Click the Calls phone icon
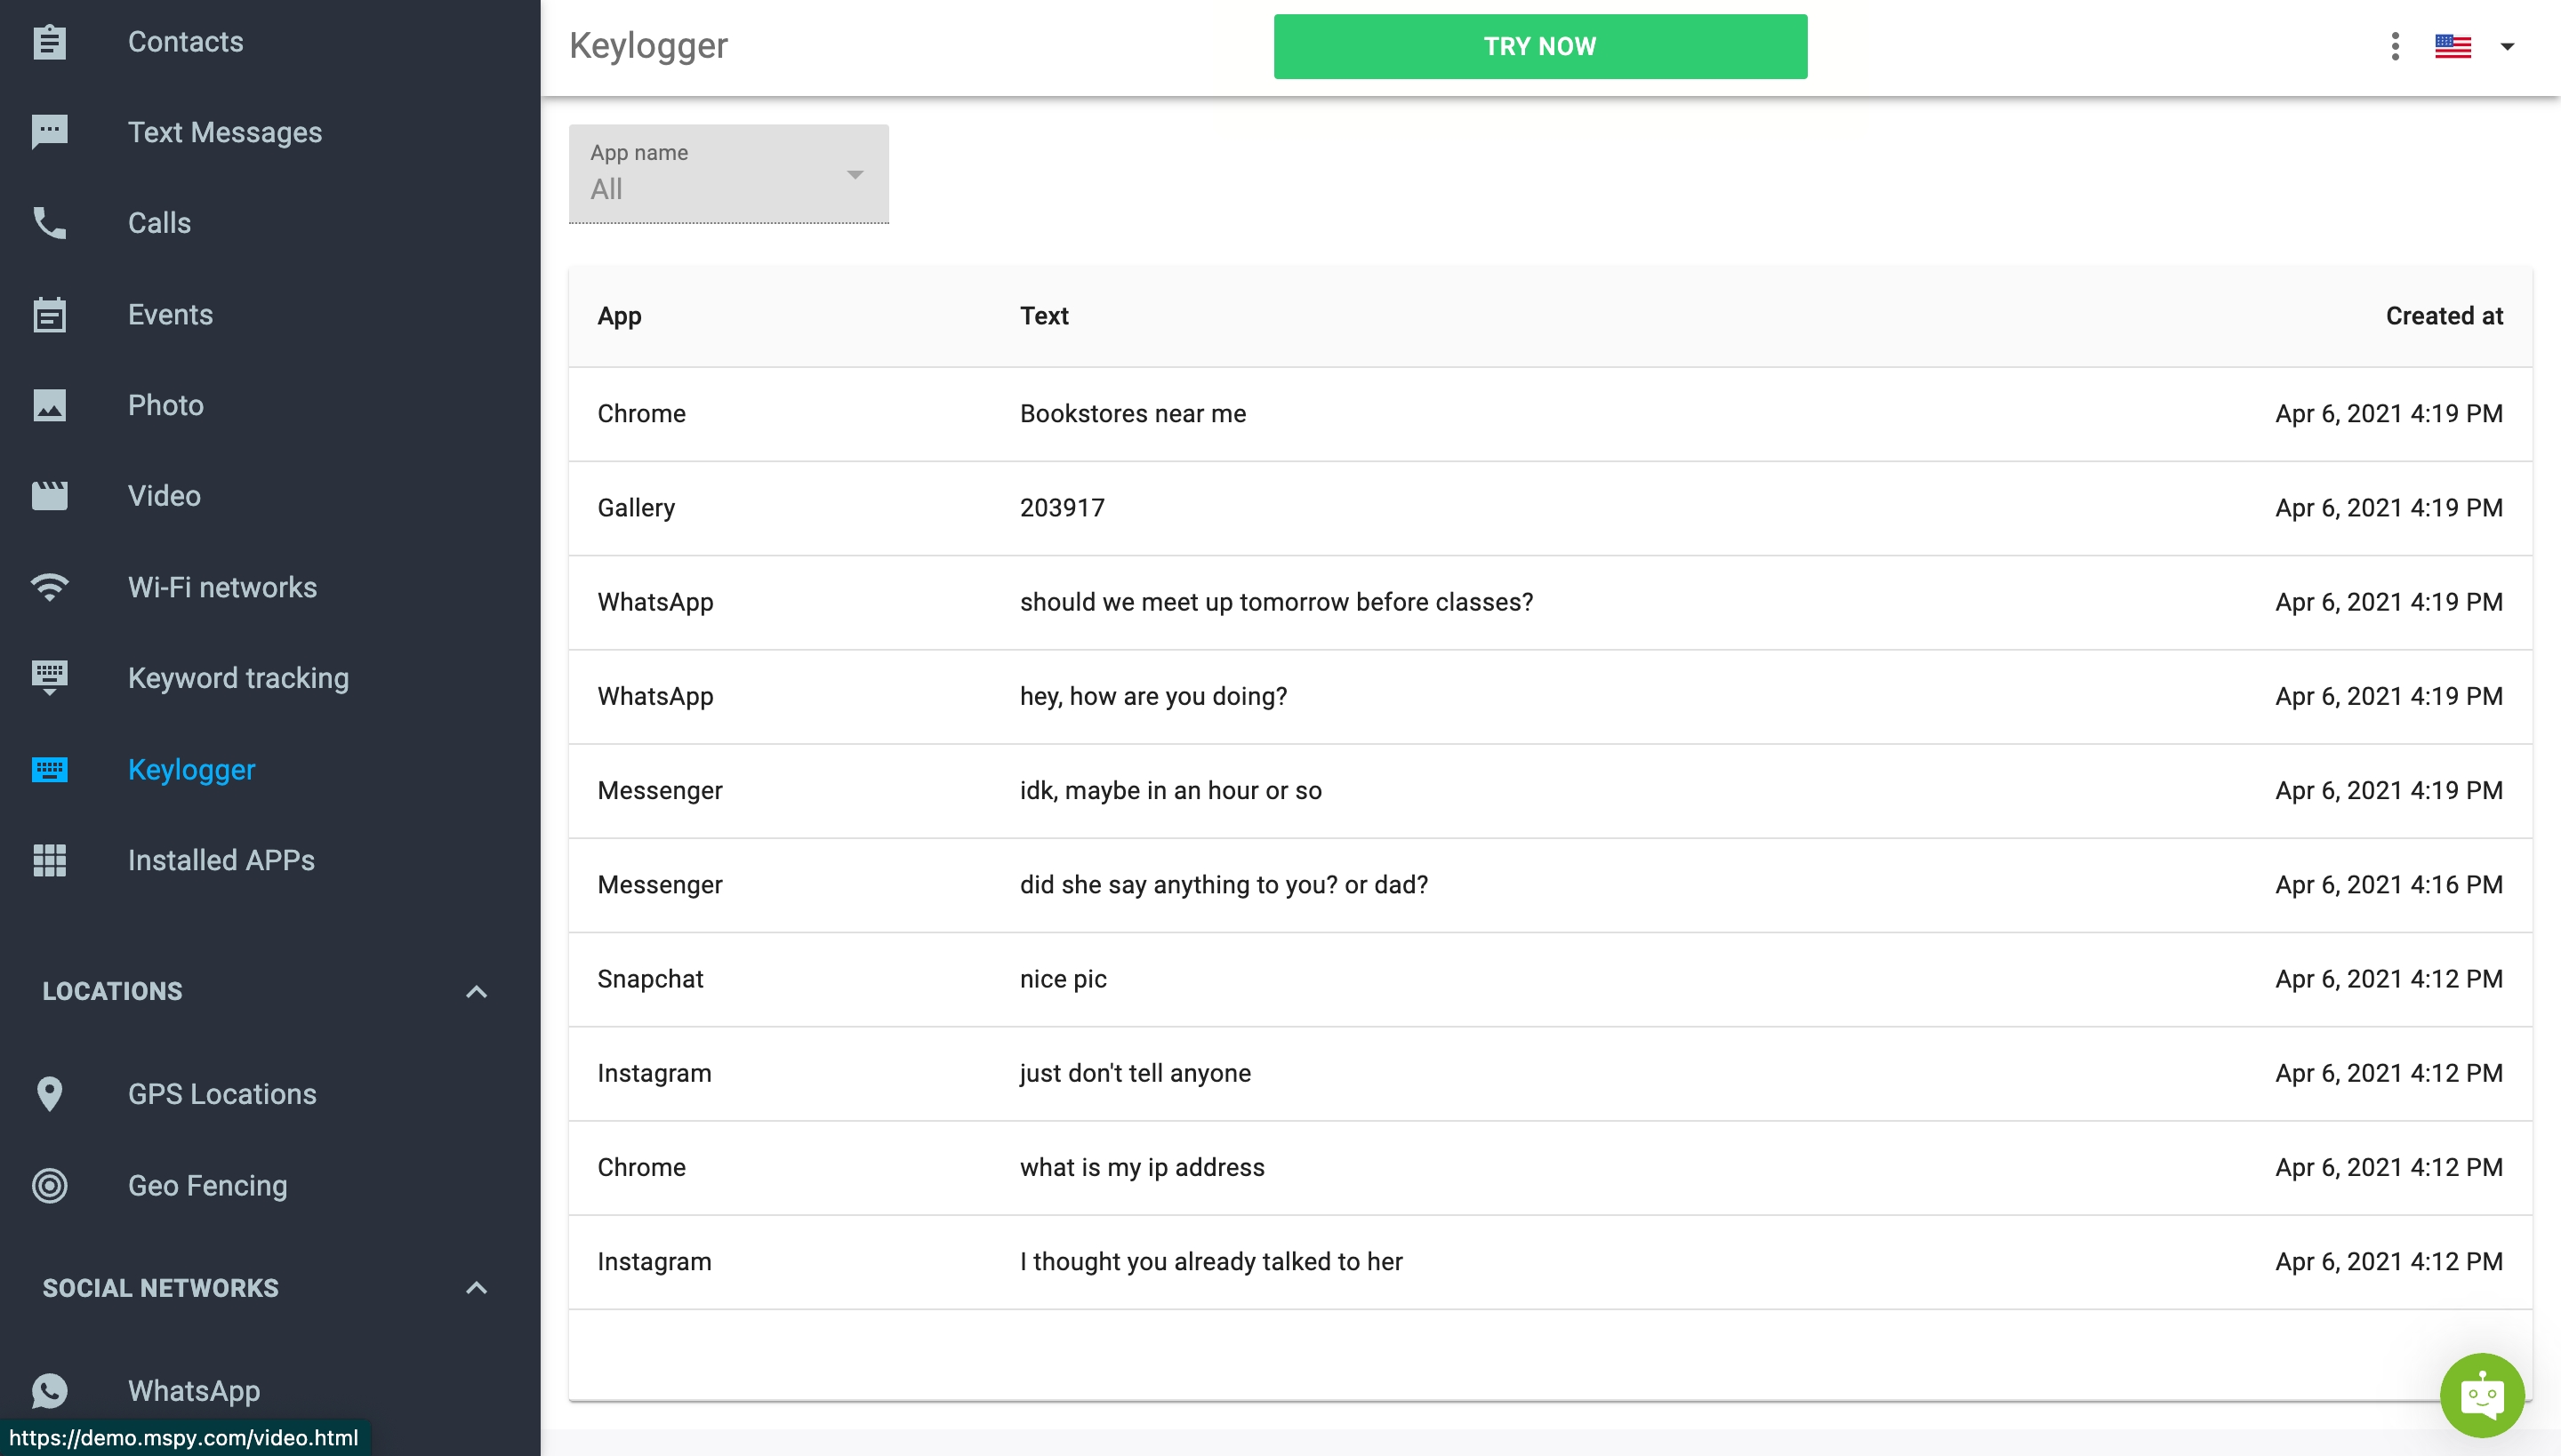The height and width of the screenshot is (1456, 2561). (x=49, y=223)
